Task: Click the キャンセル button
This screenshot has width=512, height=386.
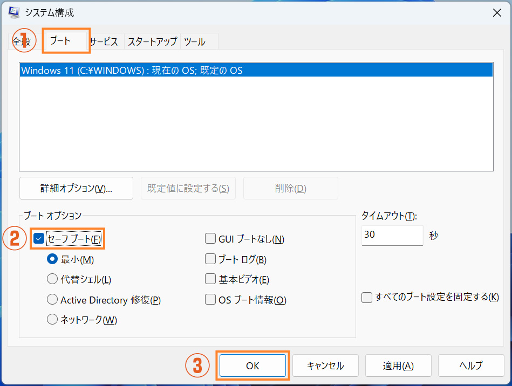Action: coord(325,366)
